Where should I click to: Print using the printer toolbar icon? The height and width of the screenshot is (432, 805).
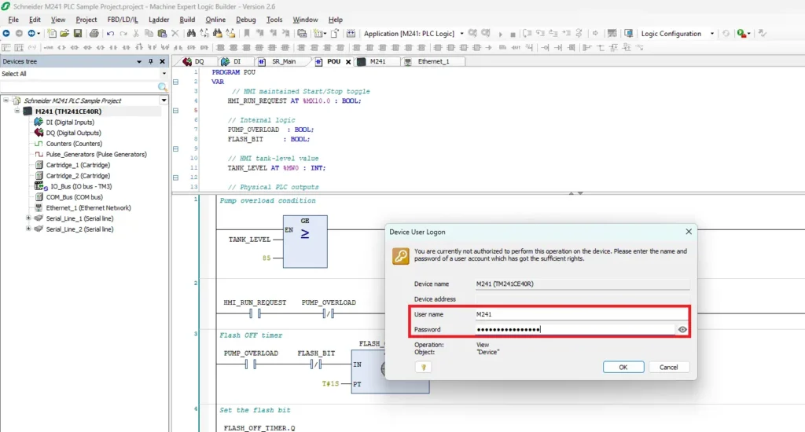coord(94,33)
